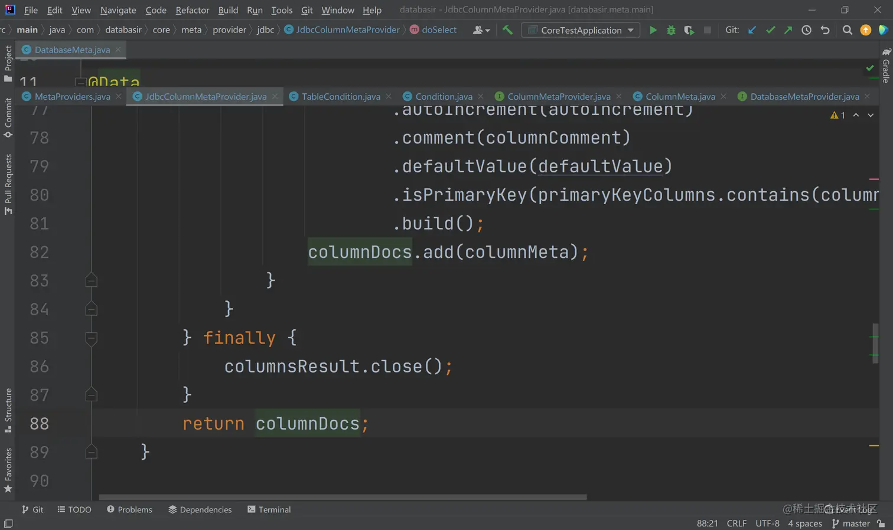Toggle the Gradle tool window

click(886, 66)
